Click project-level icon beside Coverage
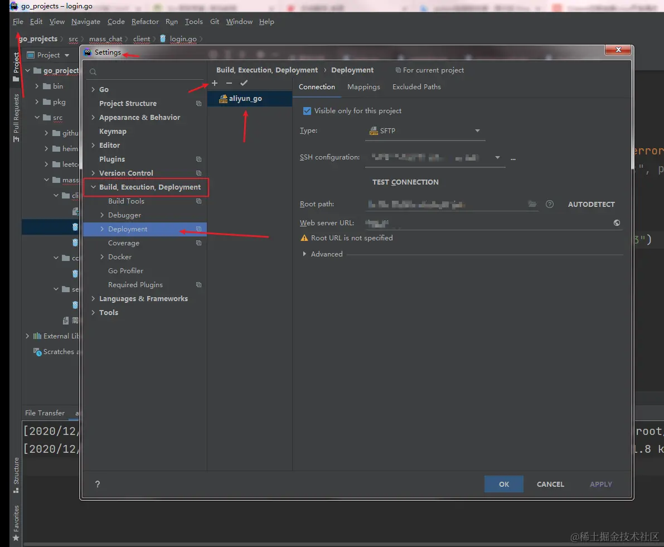The height and width of the screenshot is (547, 664). pyautogui.click(x=198, y=243)
